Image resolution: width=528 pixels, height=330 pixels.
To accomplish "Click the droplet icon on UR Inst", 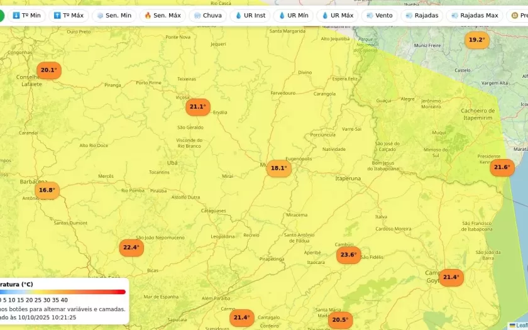I will point(238,16).
